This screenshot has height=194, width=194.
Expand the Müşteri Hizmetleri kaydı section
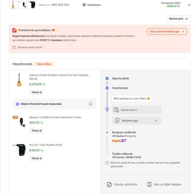pos(91,104)
